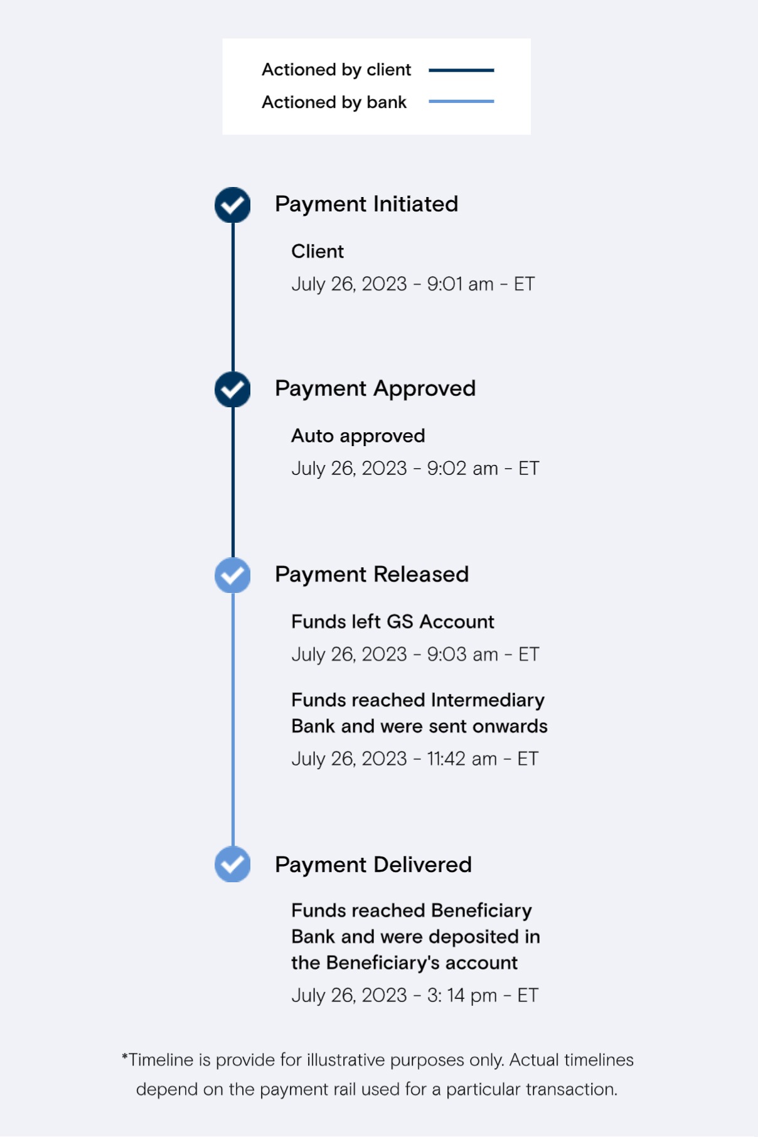
Task: Click the Auto approved label
Action: click(x=358, y=436)
